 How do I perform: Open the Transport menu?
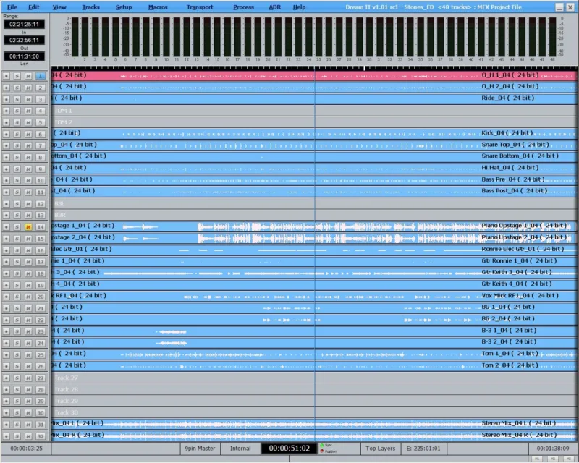click(x=200, y=7)
